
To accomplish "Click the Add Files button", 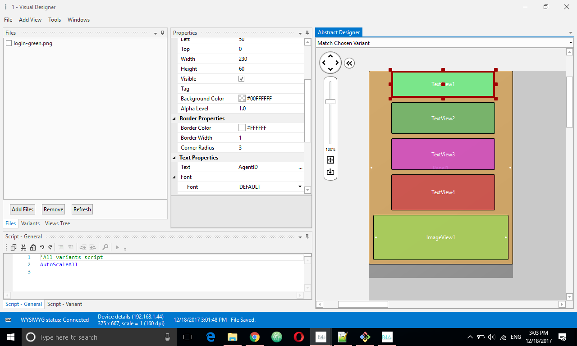I will tap(23, 209).
